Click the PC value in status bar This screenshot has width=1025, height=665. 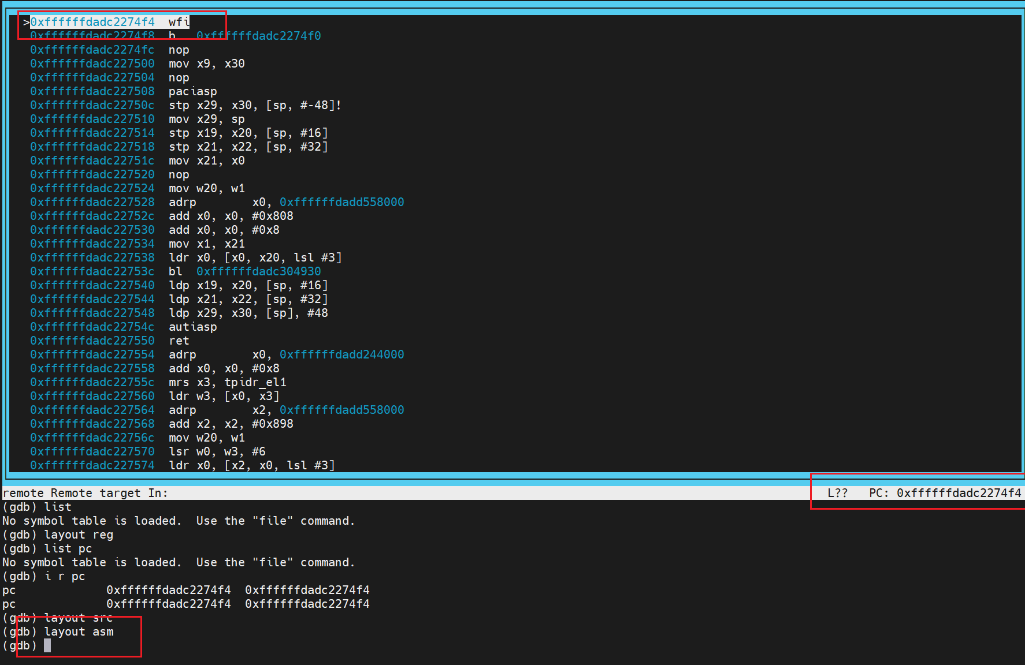point(959,493)
